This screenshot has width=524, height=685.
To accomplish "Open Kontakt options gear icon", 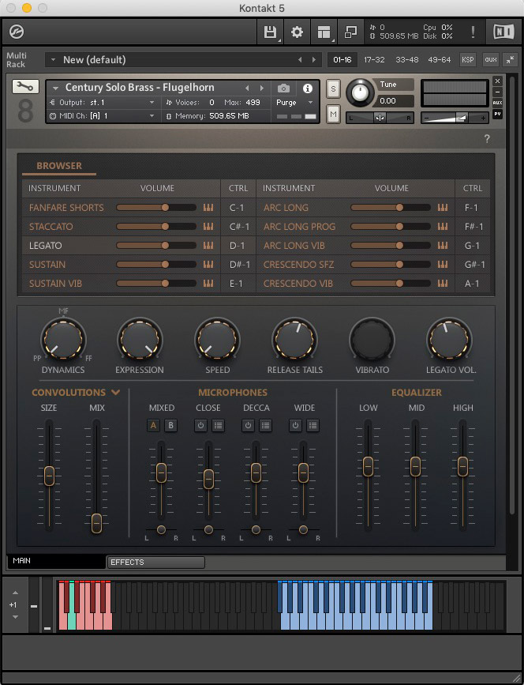I will tap(297, 32).
